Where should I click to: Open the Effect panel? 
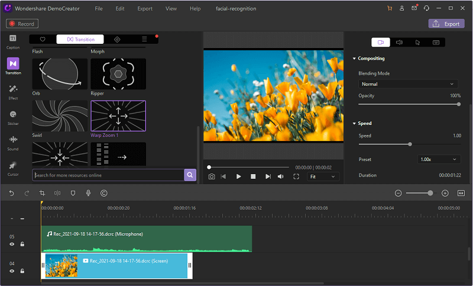(x=13, y=92)
